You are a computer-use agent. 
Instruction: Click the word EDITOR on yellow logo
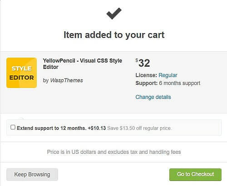[x=22, y=78]
